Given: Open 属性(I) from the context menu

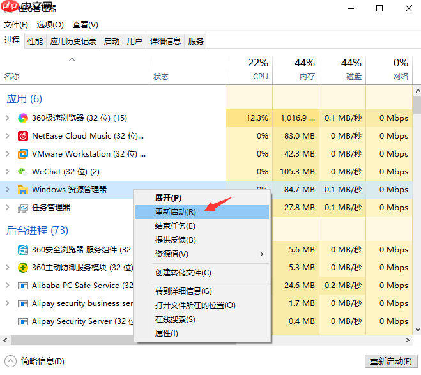Looking at the screenshot, I should [202, 333].
